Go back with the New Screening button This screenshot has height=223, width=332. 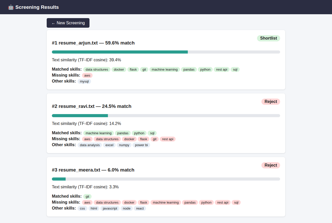click(x=68, y=23)
